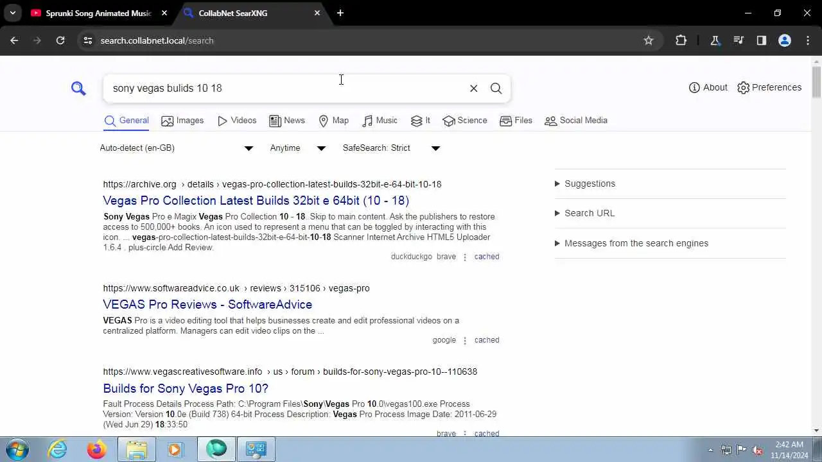Toggle the browser side panel
The width and height of the screenshot is (822, 462).
click(762, 40)
